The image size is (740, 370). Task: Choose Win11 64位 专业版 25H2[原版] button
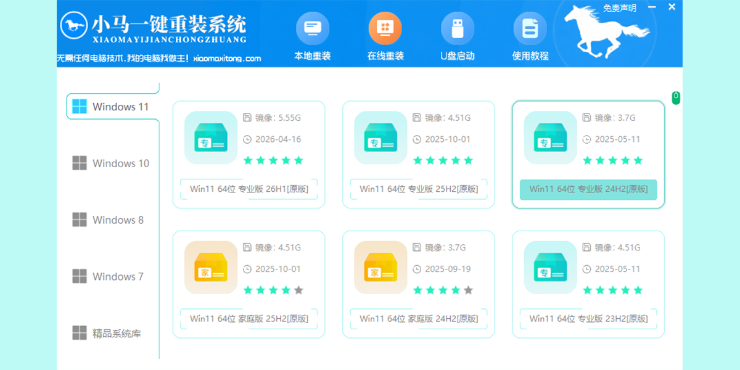click(x=419, y=189)
